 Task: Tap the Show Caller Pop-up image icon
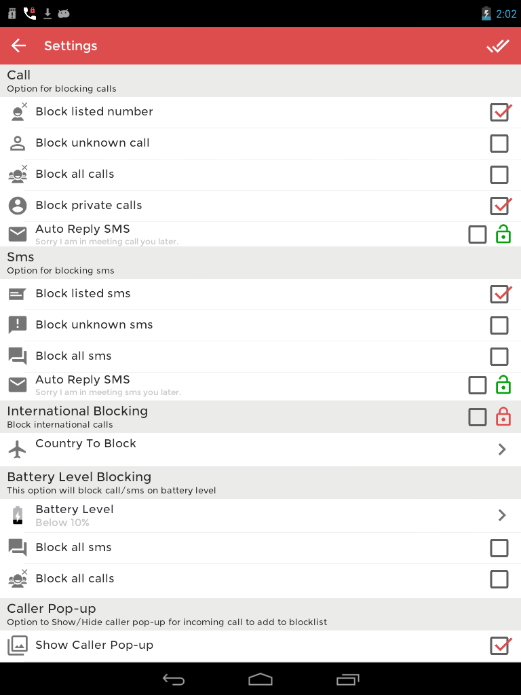[17, 645]
